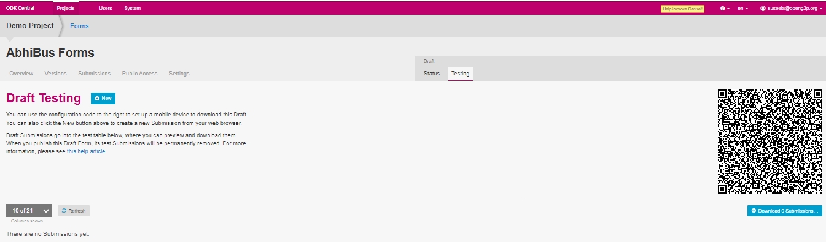This screenshot has width=826, height=242.
Task: Click the ODK Central home logo
Action: coord(20,9)
